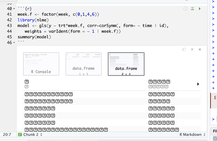This screenshot has height=141, width=217.
Task: Select the data.frame 8 x 4 thumbnail
Action: (126, 64)
